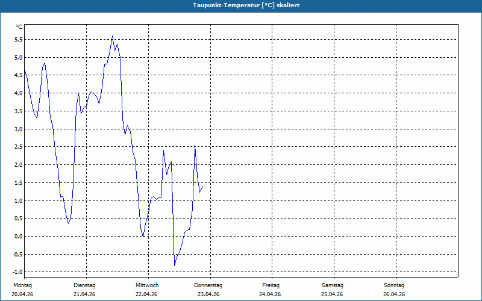The image size is (482, 301).
Task: Click the Donnerstag day label
Action: 208,285
